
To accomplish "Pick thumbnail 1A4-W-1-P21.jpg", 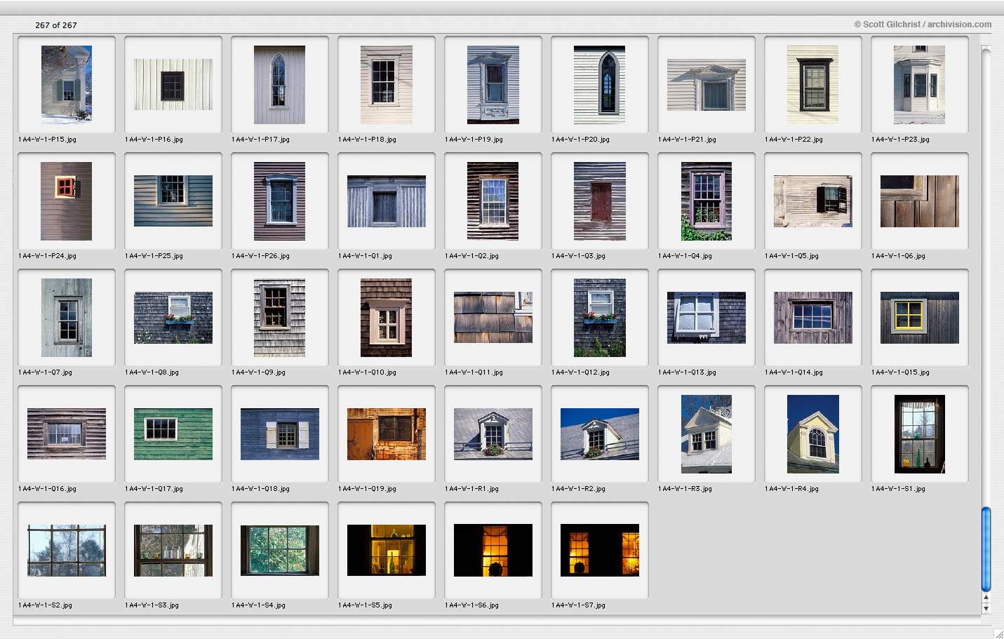I will pyautogui.click(x=707, y=84).
